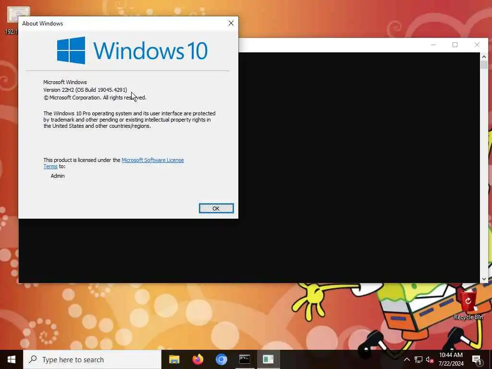492x369 pixels.
Task: Click the Windows Start button
Action: coord(12,359)
